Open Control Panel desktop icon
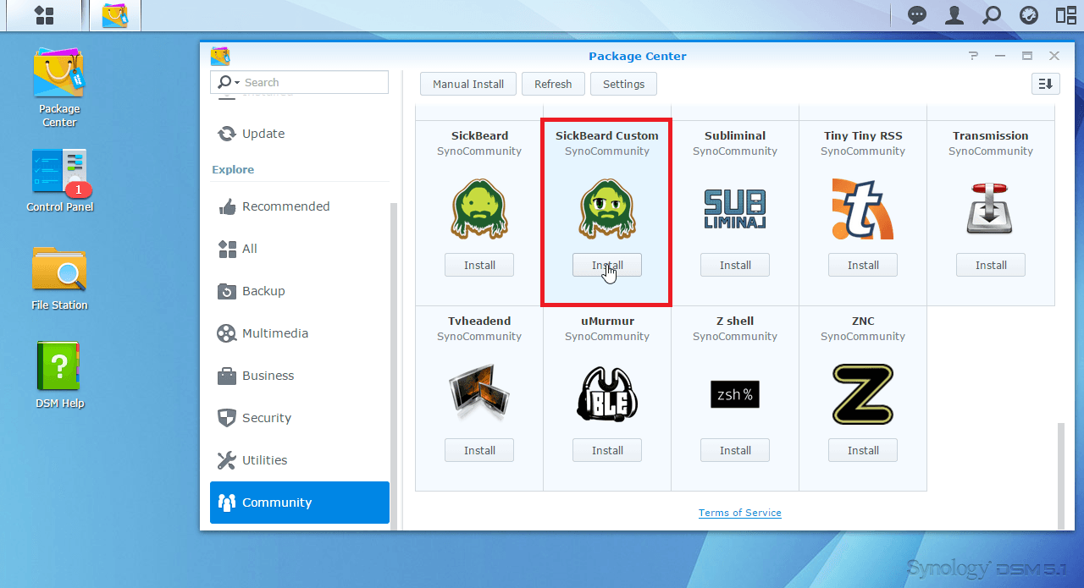1084x588 pixels. pyautogui.click(x=59, y=181)
